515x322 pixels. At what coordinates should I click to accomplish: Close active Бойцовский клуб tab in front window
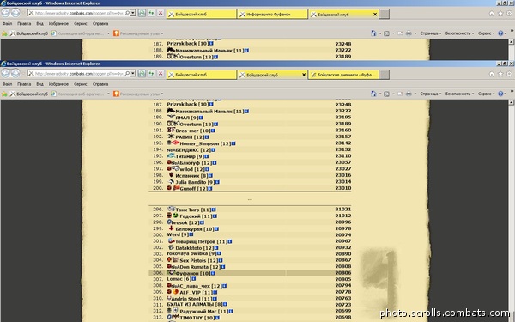(304, 75)
